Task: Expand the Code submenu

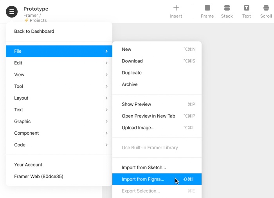Action: coord(59,144)
